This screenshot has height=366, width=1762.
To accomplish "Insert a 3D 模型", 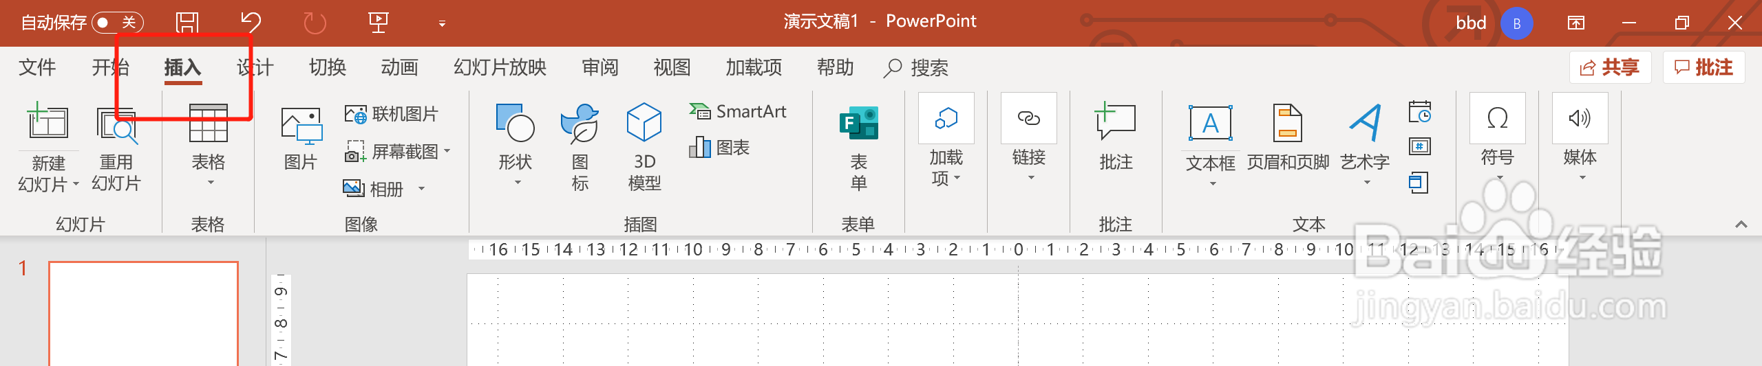I will (644, 147).
